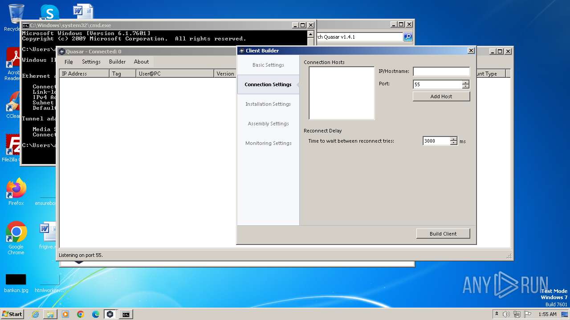Viewport: 570px width, 320px height.
Task: Click the Search Quasar v1.4.1 box
Action: [x=360, y=37]
